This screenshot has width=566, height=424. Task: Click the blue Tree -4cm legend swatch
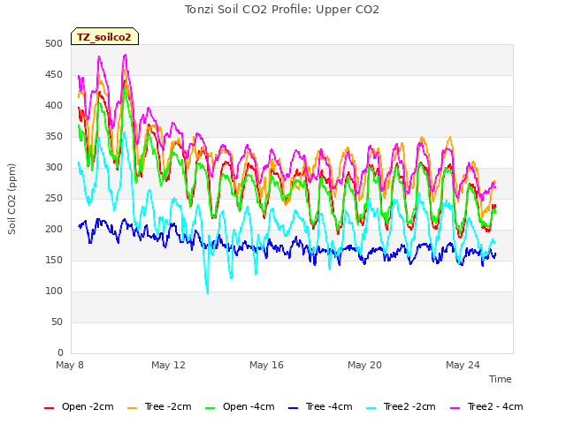click(294, 408)
